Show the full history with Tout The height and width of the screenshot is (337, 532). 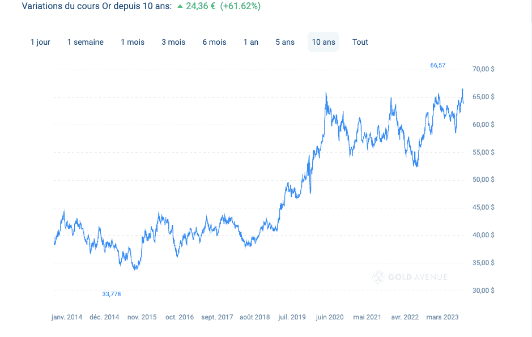pyautogui.click(x=360, y=42)
